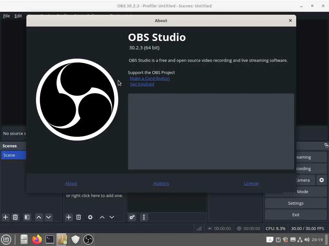This screenshot has width=329, height=246.
Task: Click the clipboard notification tray icon
Action: tap(278, 240)
